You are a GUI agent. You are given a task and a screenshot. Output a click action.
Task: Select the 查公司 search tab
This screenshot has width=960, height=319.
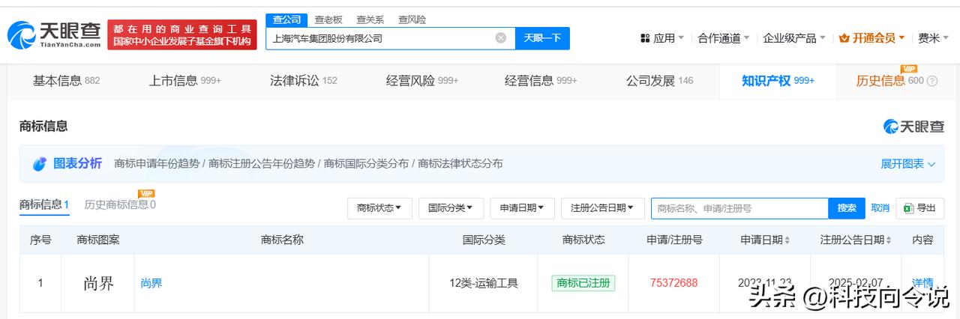(286, 19)
